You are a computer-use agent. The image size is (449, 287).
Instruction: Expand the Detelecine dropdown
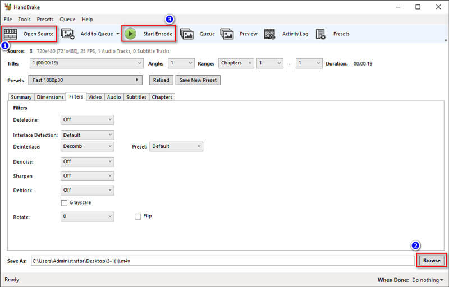click(x=87, y=119)
